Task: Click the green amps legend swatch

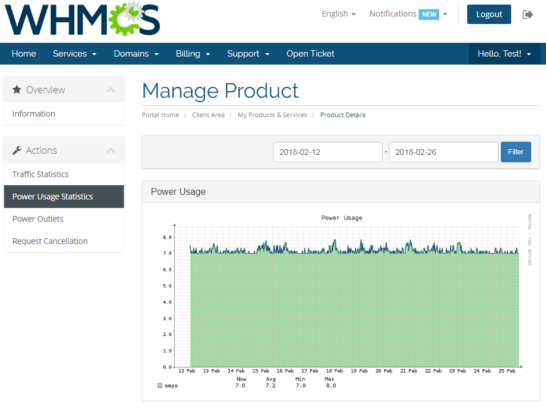Action: click(x=160, y=386)
